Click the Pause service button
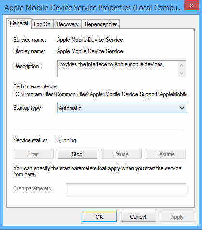This screenshot has width=202, height=230. [x=121, y=154]
